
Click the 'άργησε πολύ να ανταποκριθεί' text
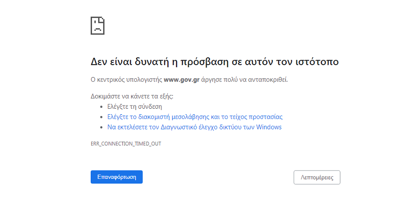click(244, 79)
